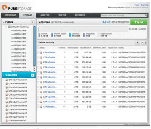Click the 1% full green indicator

point(139,22)
